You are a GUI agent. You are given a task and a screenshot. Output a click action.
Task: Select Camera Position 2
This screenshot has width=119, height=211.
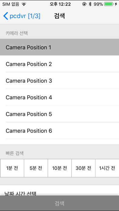coord(59,64)
